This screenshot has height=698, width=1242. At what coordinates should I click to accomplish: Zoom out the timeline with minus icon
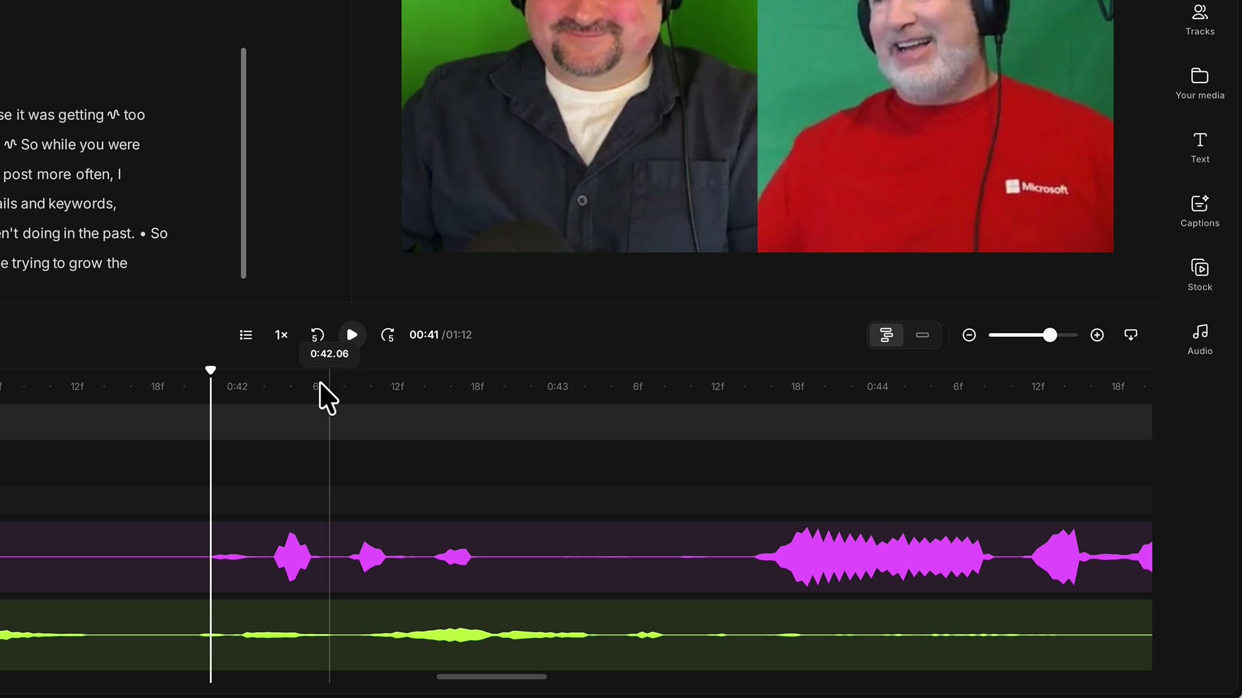[969, 335]
